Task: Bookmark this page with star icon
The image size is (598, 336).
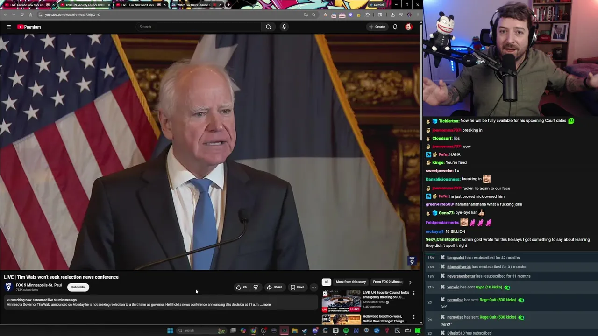Action: pos(313,14)
